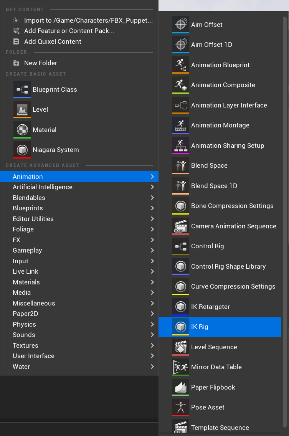Image resolution: width=289 pixels, height=436 pixels.
Task: Click the Camera Animation Sequence clapperboard icon
Action: tap(180, 226)
